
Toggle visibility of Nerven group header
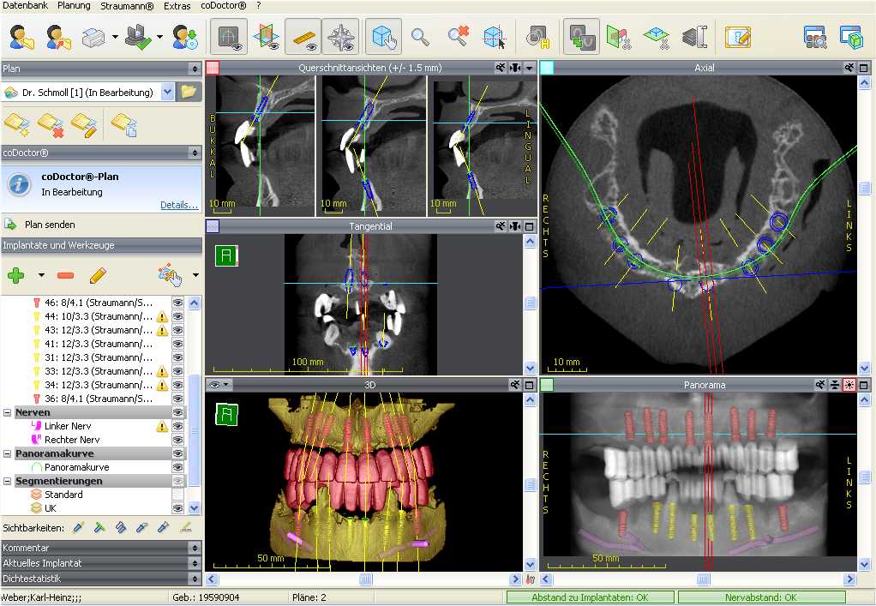click(177, 412)
